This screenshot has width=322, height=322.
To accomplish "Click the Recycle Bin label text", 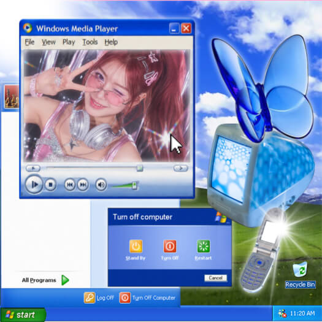I will 300,285.
